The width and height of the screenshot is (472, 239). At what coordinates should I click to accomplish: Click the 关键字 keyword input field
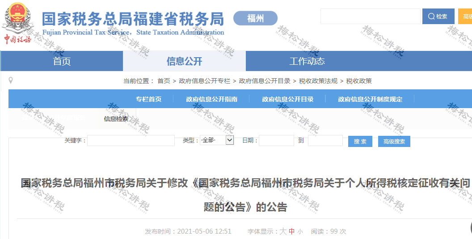point(131,141)
